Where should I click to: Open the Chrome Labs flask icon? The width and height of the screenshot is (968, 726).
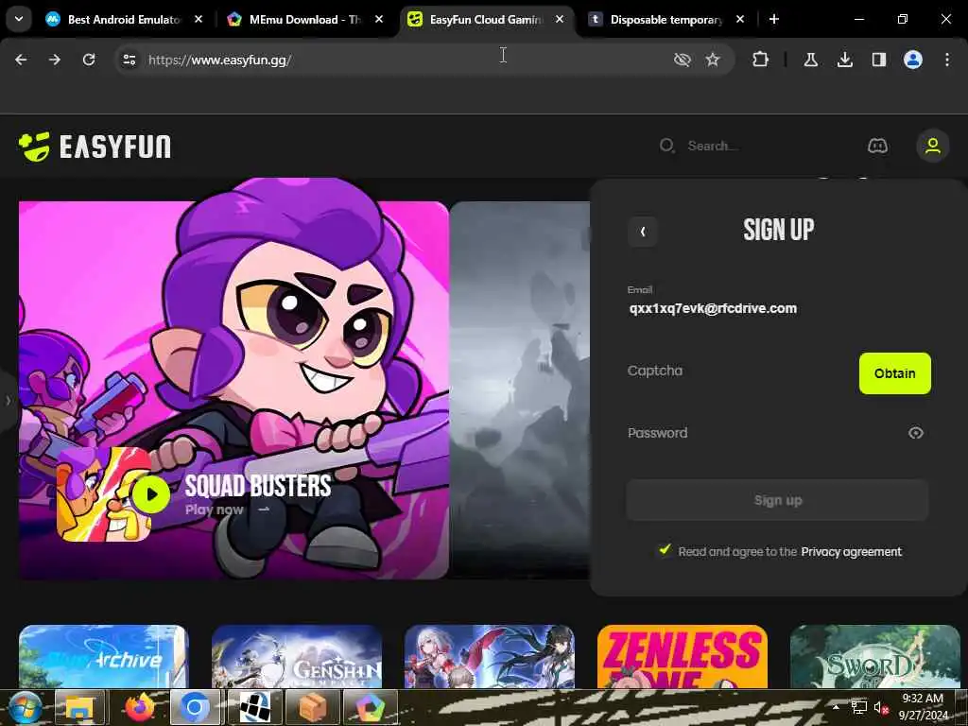(810, 60)
